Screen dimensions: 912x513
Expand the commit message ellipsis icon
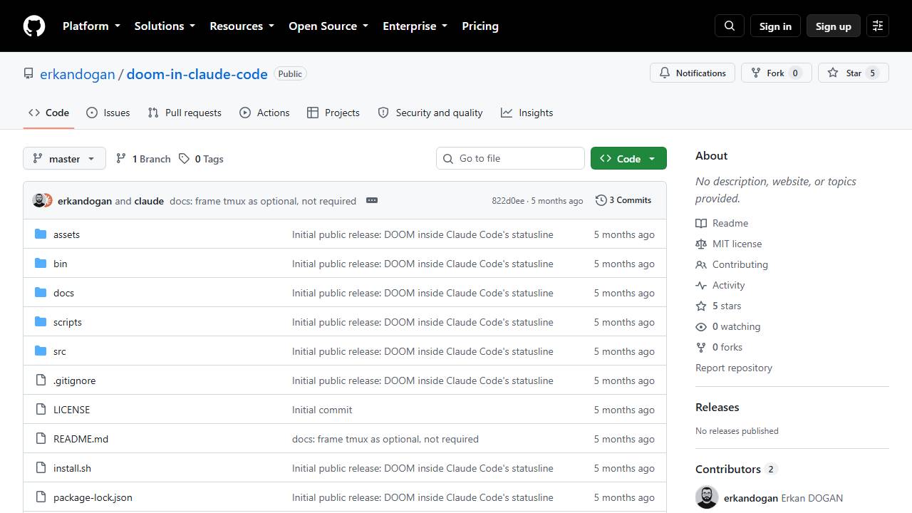coord(372,200)
